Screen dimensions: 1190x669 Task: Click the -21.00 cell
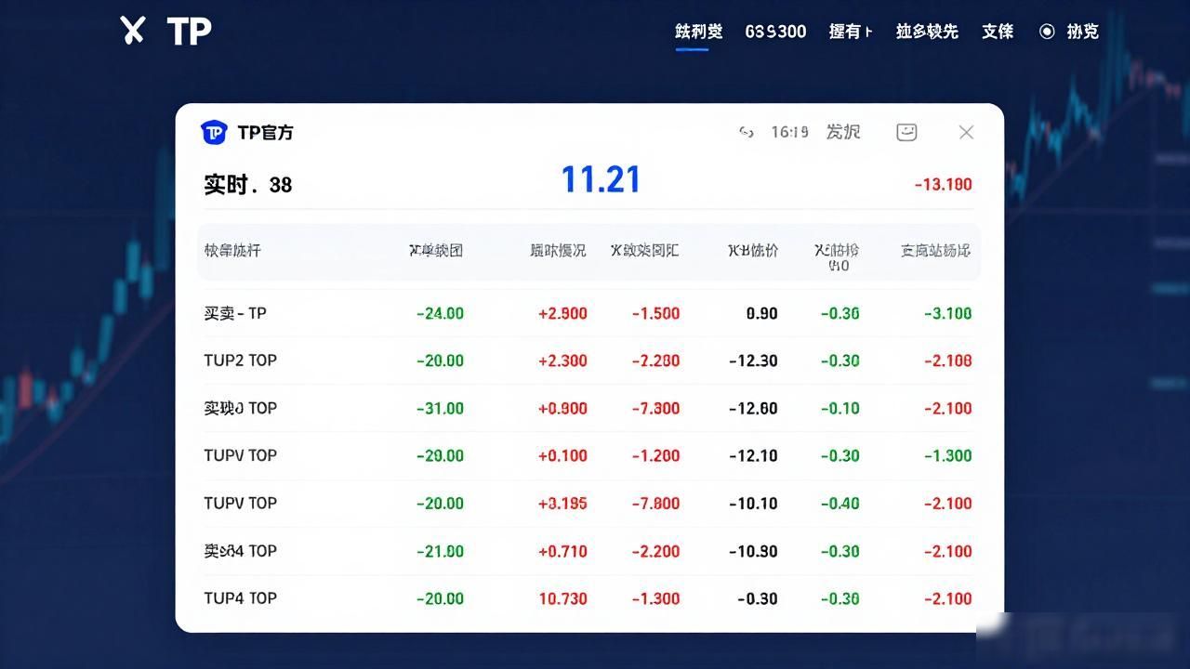[440, 551]
